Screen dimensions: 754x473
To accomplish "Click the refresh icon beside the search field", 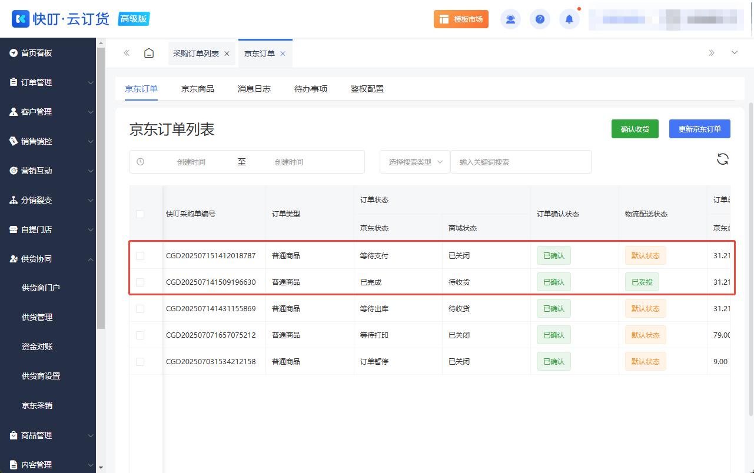I will 723,159.
